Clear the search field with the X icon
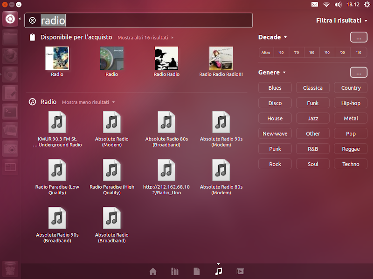 [x=32, y=20]
